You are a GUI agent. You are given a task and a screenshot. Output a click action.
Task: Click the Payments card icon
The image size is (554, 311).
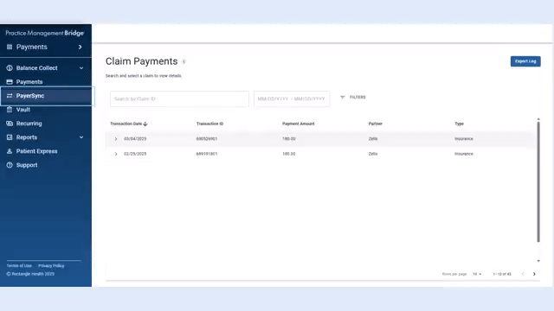tap(10, 82)
